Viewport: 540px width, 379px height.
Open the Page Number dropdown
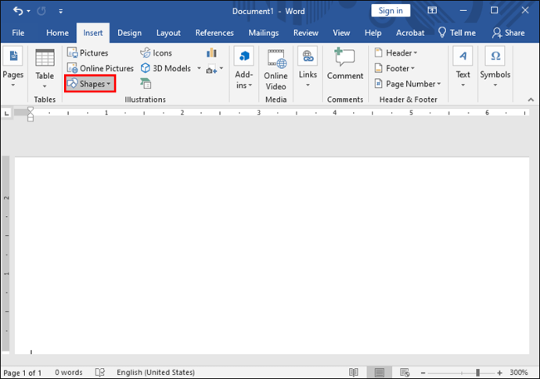[408, 84]
